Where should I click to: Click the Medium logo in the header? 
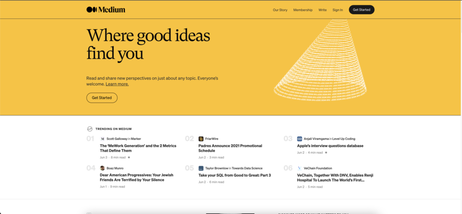(x=106, y=10)
